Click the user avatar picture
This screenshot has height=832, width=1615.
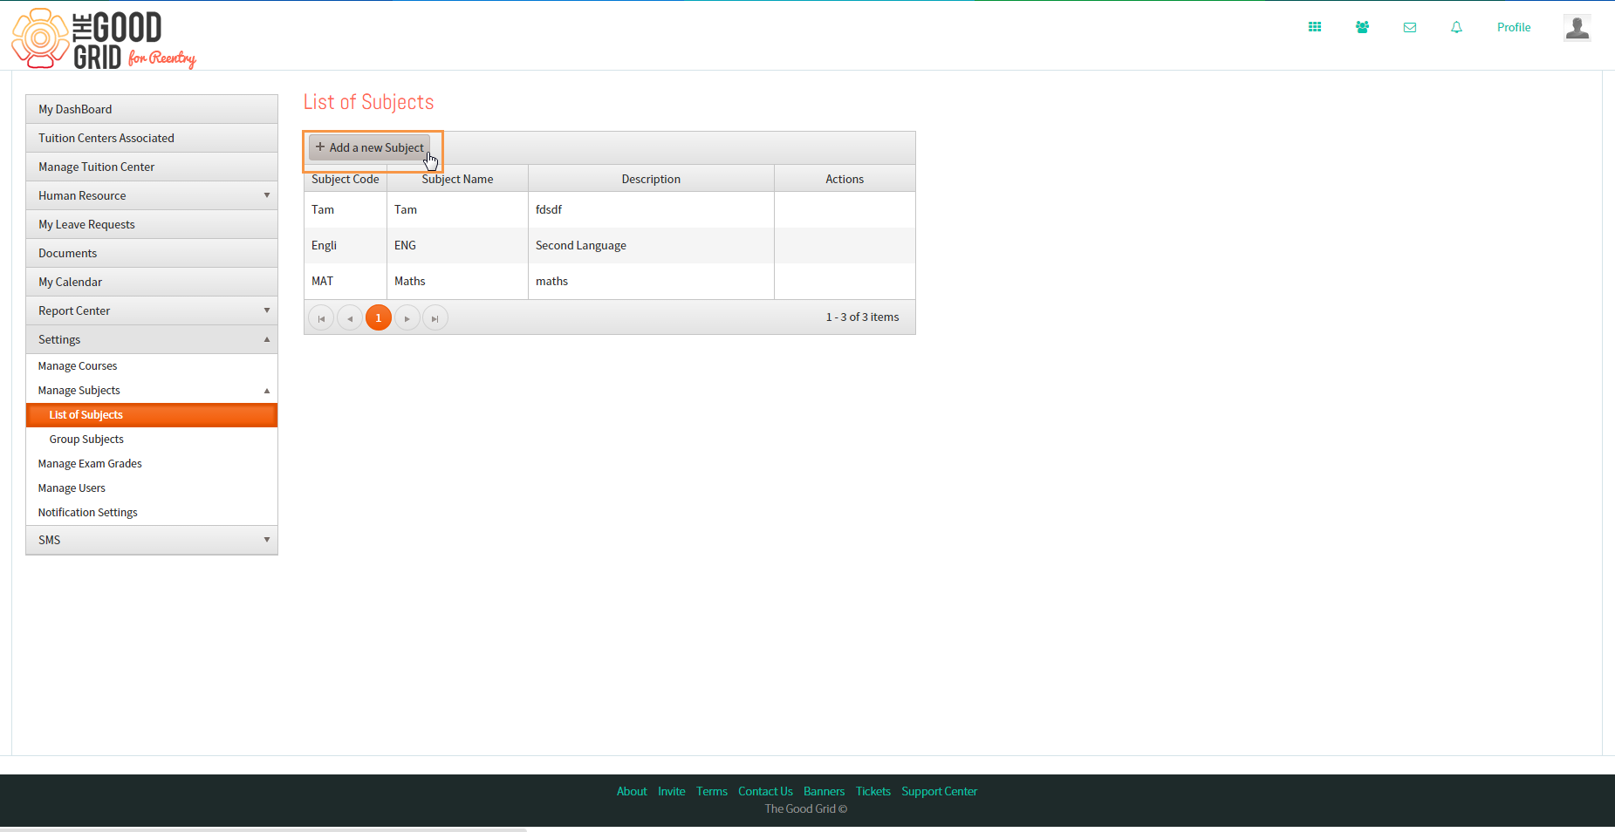1577,27
